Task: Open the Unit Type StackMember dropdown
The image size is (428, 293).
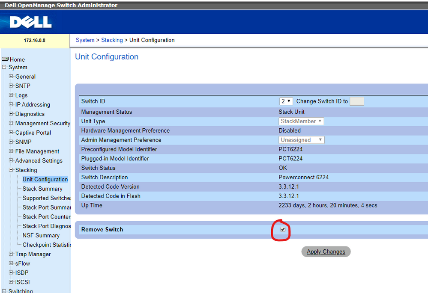Action: pyautogui.click(x=301, y=121)
